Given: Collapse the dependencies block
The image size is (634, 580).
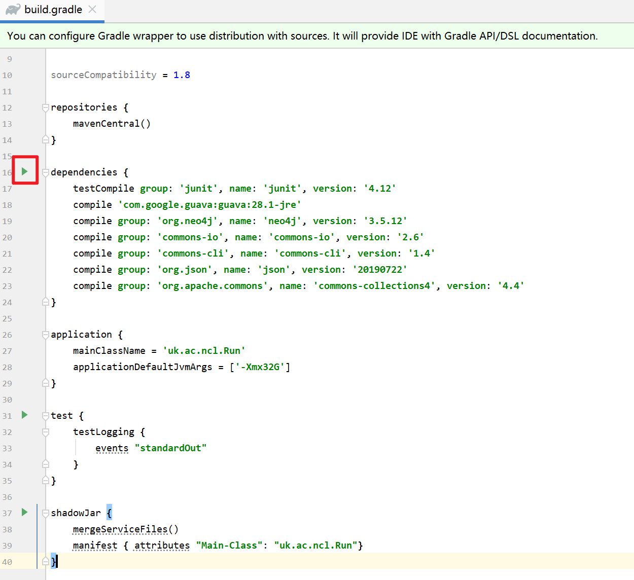Looking at the screenshot, I should [x=46, y=172].
